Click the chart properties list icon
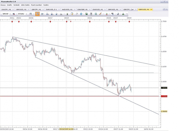The image size is (179, 131). pos(113,14)
